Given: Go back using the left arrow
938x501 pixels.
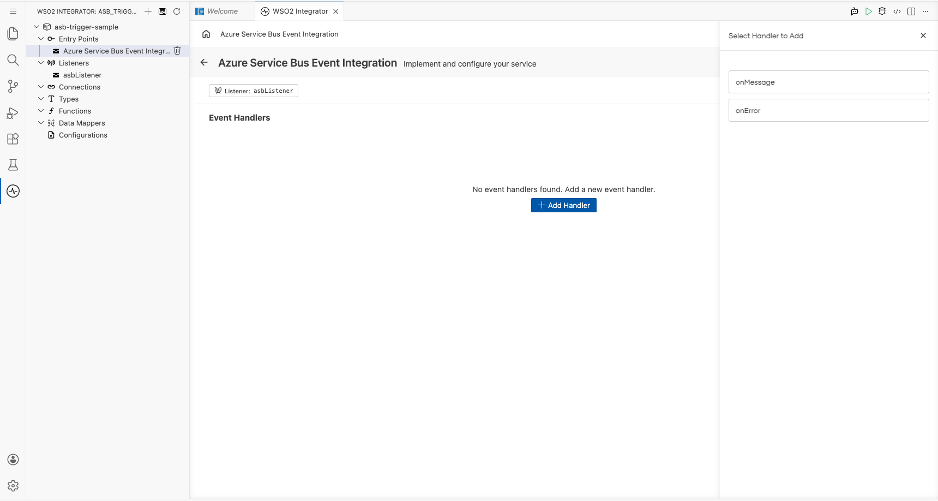Looking at the screenshot, I should coord(204,62).
